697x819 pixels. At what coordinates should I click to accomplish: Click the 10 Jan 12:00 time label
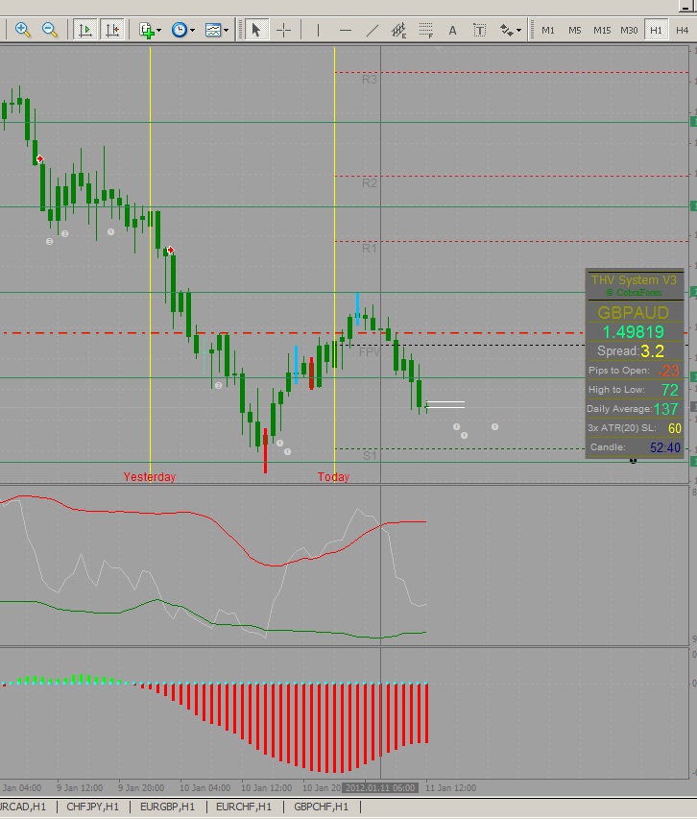pos(266,787)
